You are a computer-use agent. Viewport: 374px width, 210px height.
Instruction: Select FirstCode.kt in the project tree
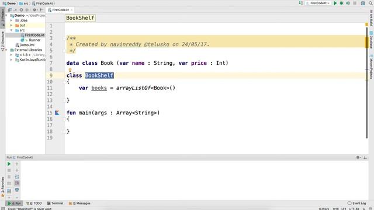33,35
